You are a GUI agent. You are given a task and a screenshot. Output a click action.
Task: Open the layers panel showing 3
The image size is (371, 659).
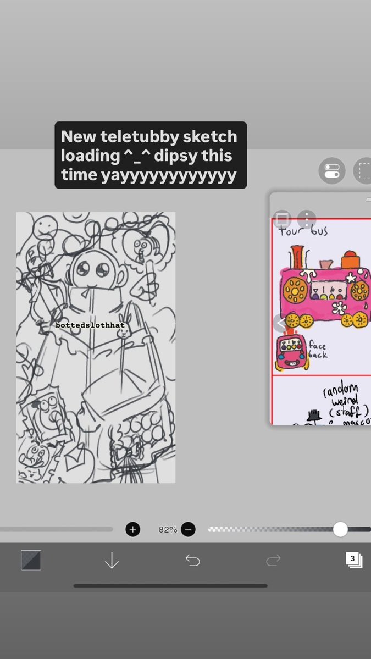(354, 560)
